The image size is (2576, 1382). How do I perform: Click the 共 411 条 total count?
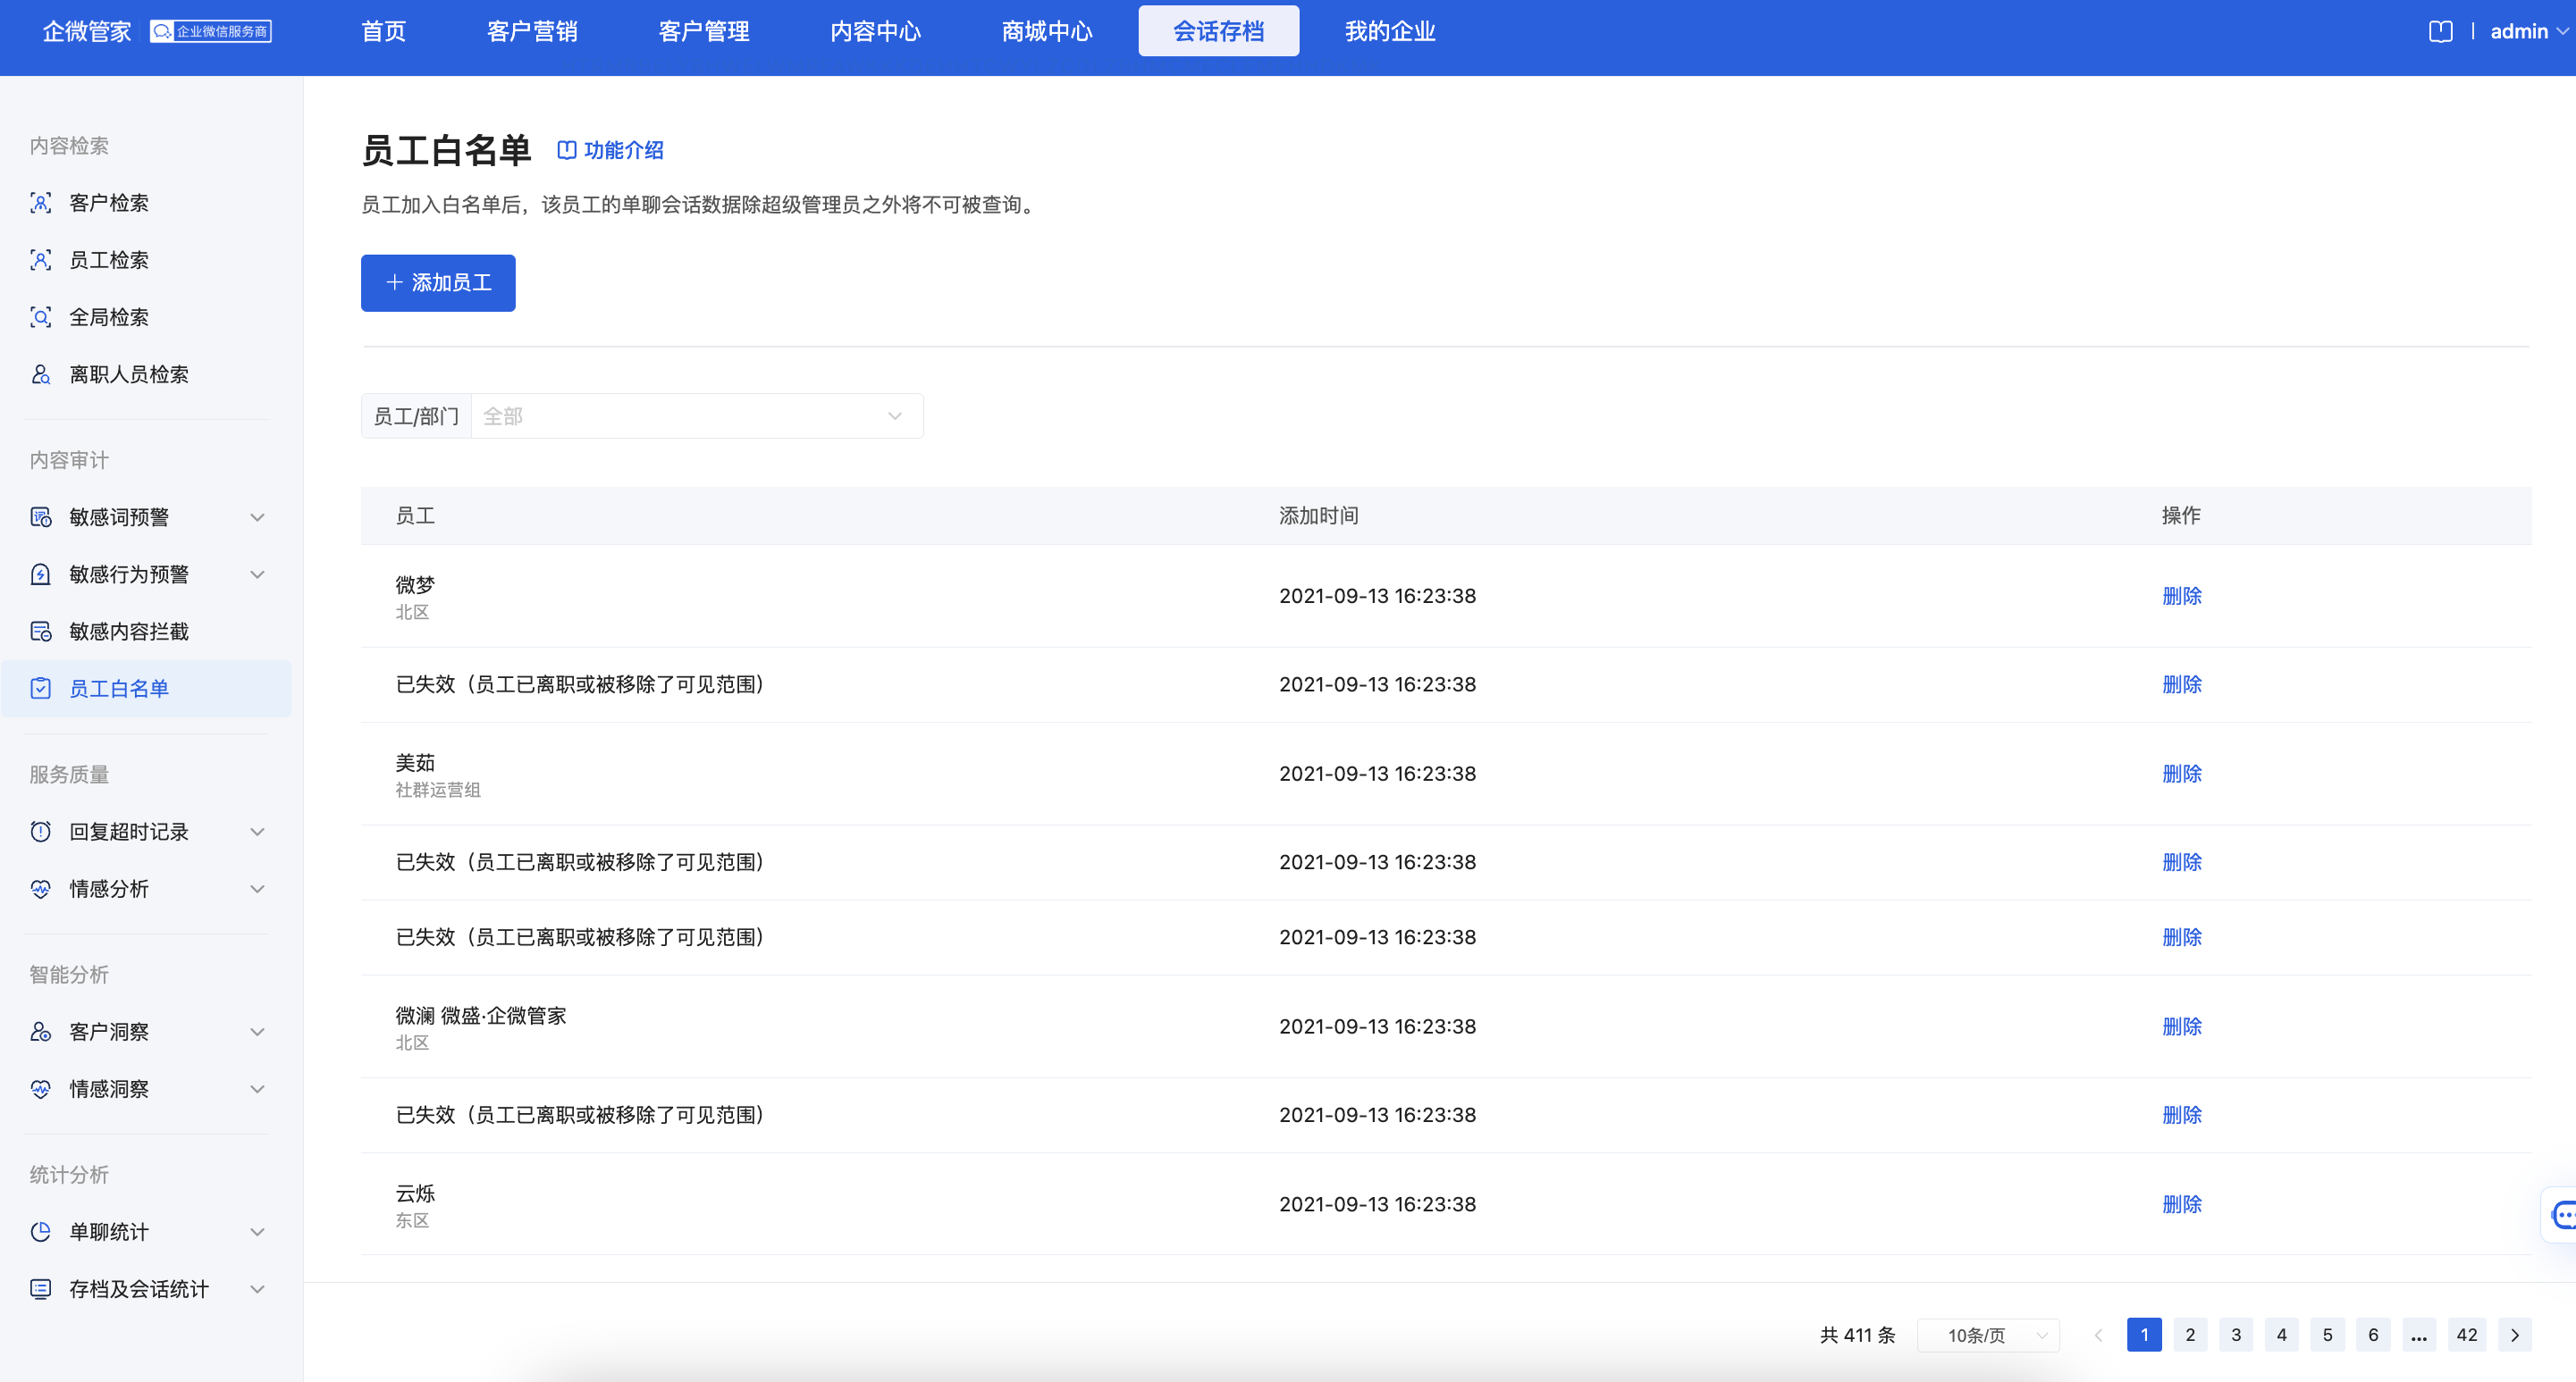pyautogui.click(x=1857, y=1335)
